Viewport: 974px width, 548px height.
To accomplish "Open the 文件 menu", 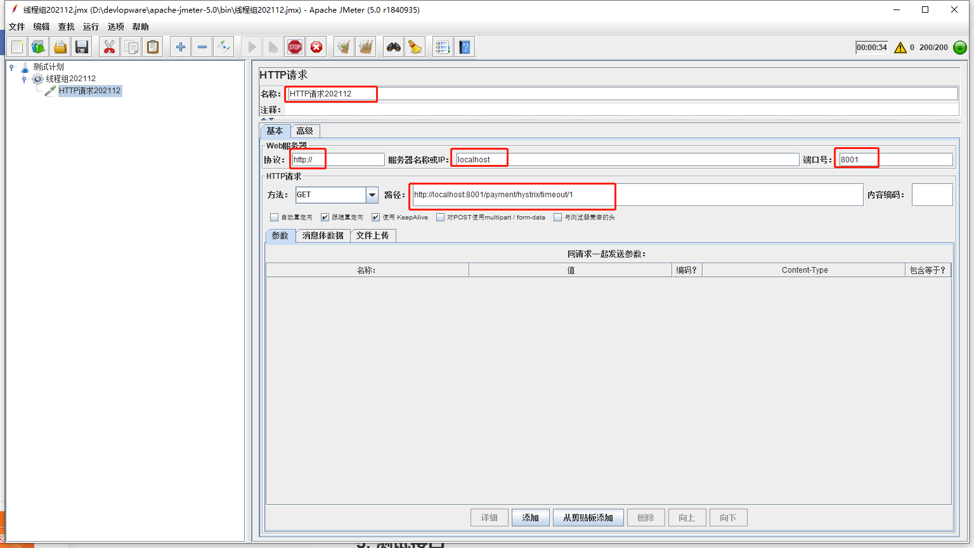I will click(17, 27).
